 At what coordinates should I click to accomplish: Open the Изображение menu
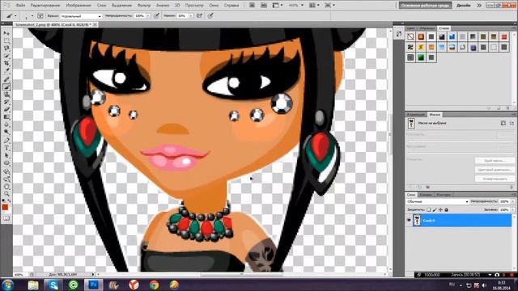pyautogui.click(x=79, y=6)
